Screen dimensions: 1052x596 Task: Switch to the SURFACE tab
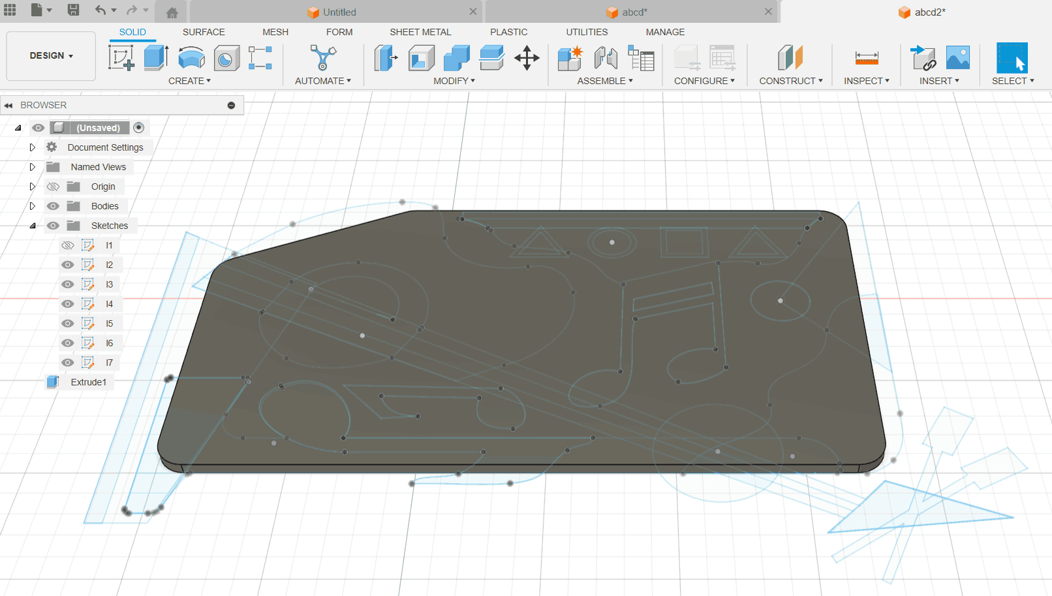point(204,32)
